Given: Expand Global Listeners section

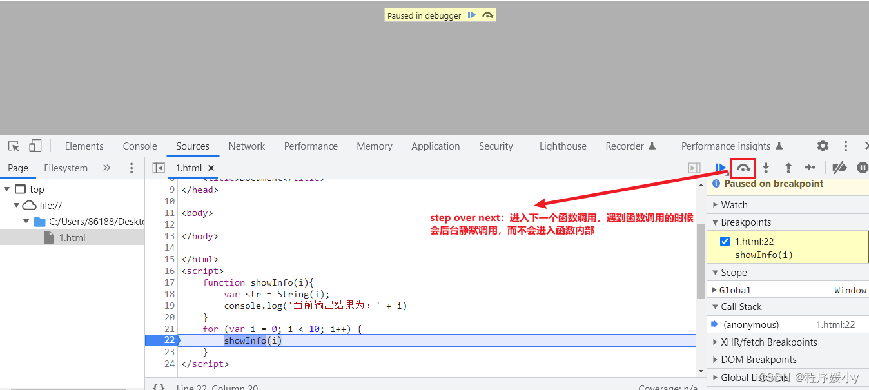Looking at the screenshot, I should (788, 378).
